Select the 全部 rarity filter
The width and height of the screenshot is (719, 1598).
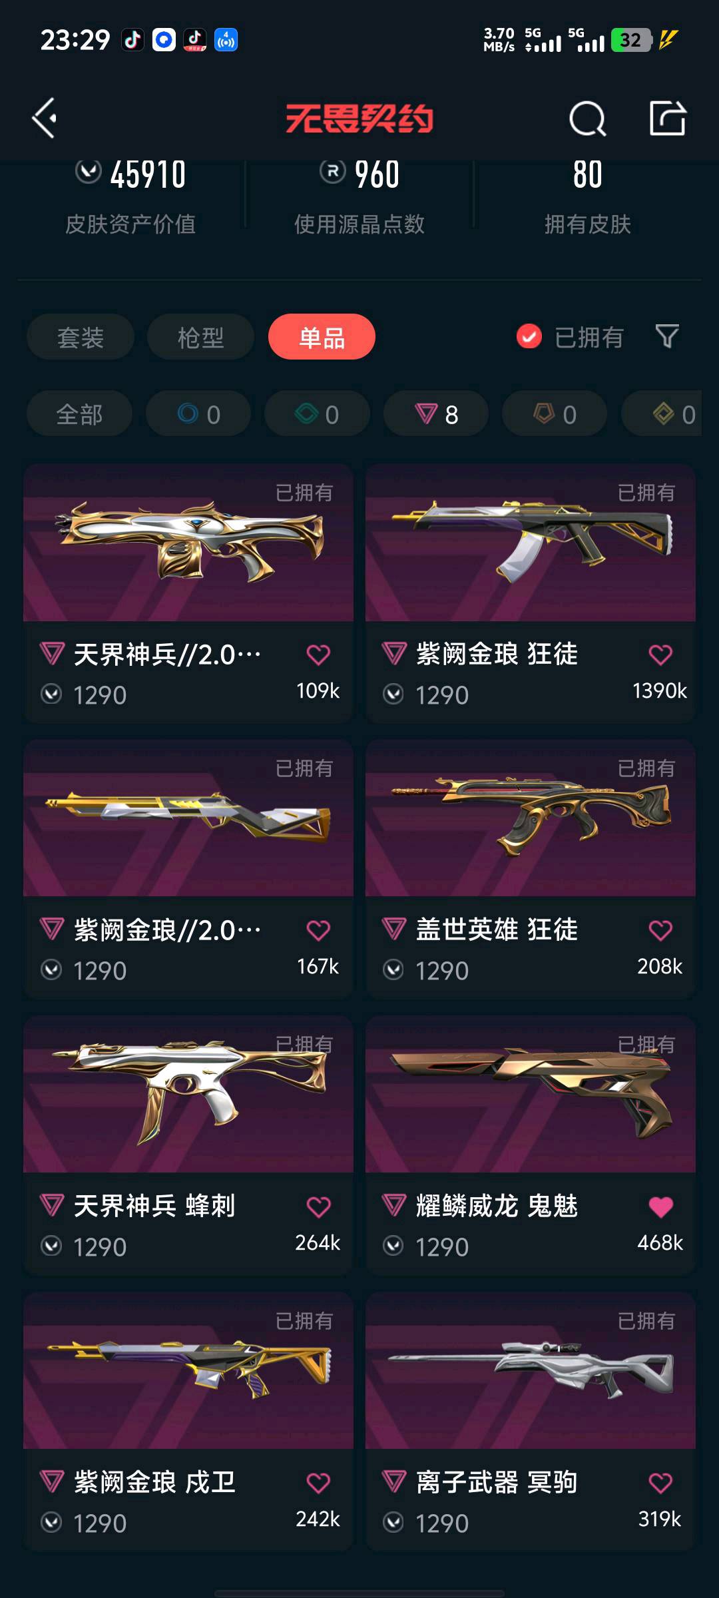pyautogui.click(x=79, y=414)
